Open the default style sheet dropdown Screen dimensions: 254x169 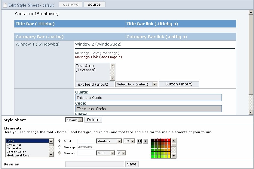coord(74,120)
